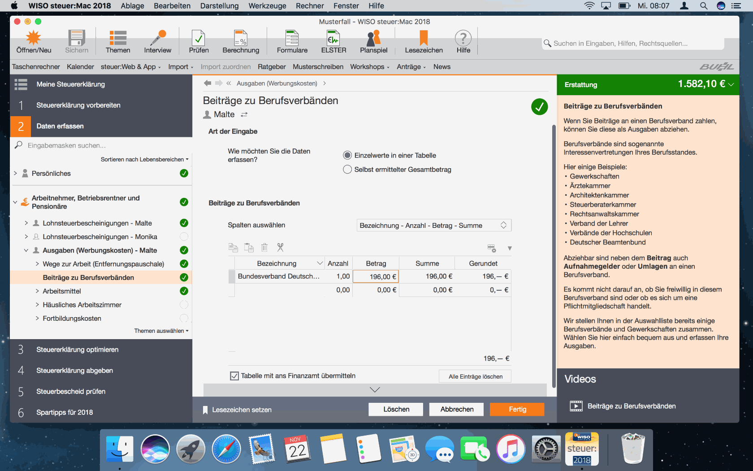Open Spalten auswählen dropdown
The image size is (753, 471).
click(x=434, y=225)
